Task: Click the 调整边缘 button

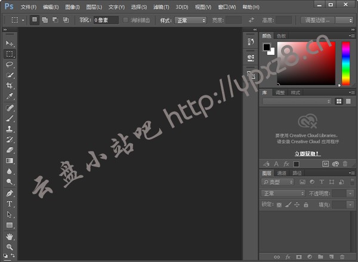Action: point(317,20)
